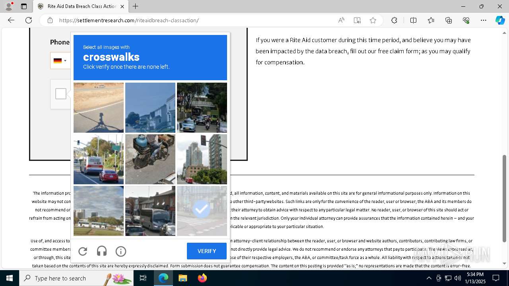The image size is (509, 286).
Task: Open Microsoft Edge from taskbar
Action: coord(163,278)
